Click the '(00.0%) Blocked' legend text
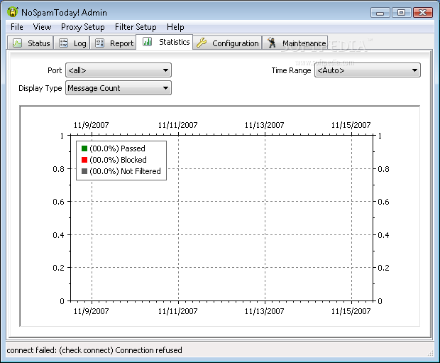The height and width of the screenshot is (363, 440). click(x=118, y=160)
